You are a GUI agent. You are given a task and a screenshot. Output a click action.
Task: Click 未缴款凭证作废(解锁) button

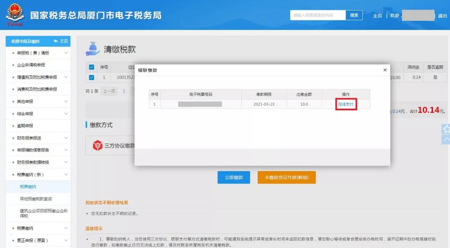click(286, 178)
